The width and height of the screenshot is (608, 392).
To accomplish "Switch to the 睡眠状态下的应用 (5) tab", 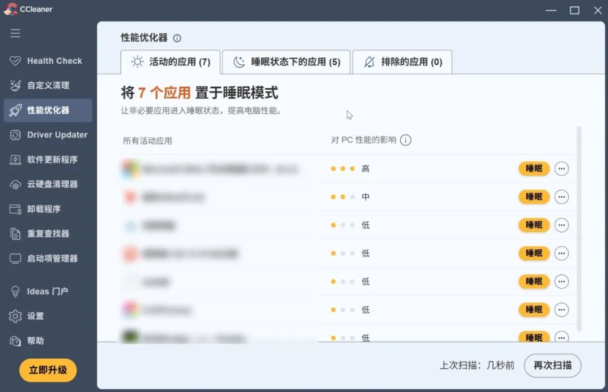I will tap(286, 62).
